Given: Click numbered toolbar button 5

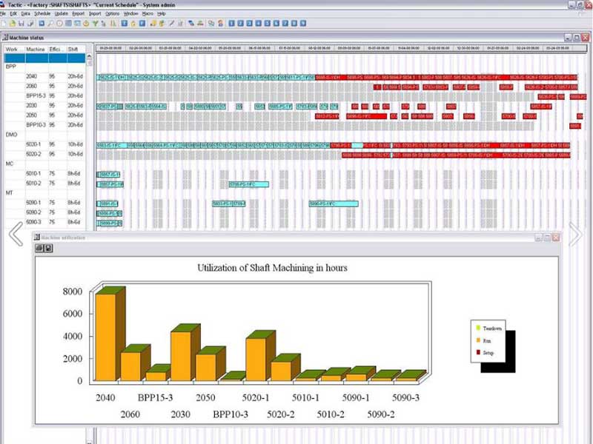Looking at the screenshot, I should [267, 23].
